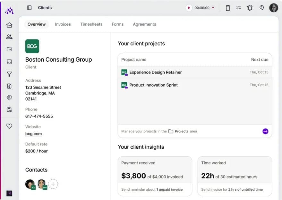Click the Product Innovation Sprint project icon
282x200 pixels.
point(124,85)
